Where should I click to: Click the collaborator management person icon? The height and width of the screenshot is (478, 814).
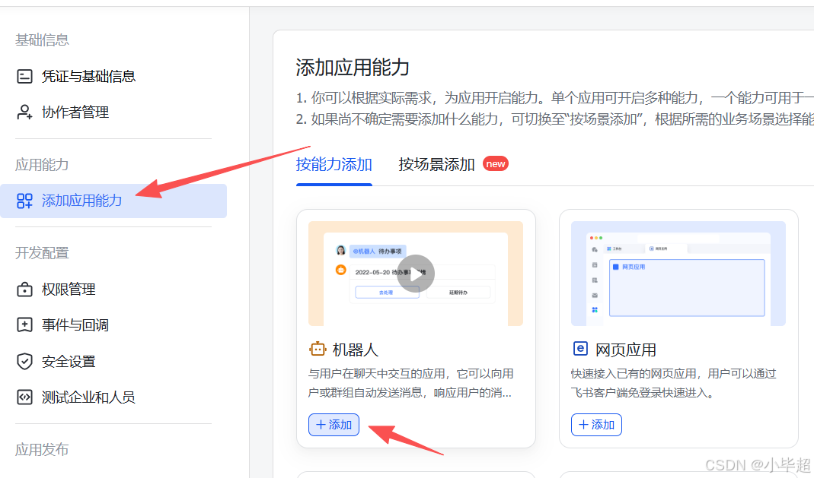[24, 112]
